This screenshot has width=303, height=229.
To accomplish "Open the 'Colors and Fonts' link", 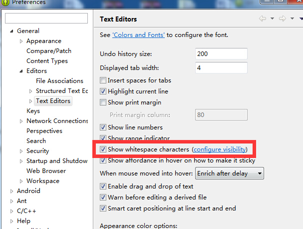I will pyautogui.click(x=139, y=35).
